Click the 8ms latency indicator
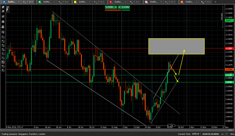This screenshot has width=235, height=136. [232, 134]
